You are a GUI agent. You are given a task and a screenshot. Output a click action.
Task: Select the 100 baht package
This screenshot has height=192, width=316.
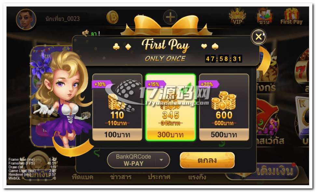point(117,107)
